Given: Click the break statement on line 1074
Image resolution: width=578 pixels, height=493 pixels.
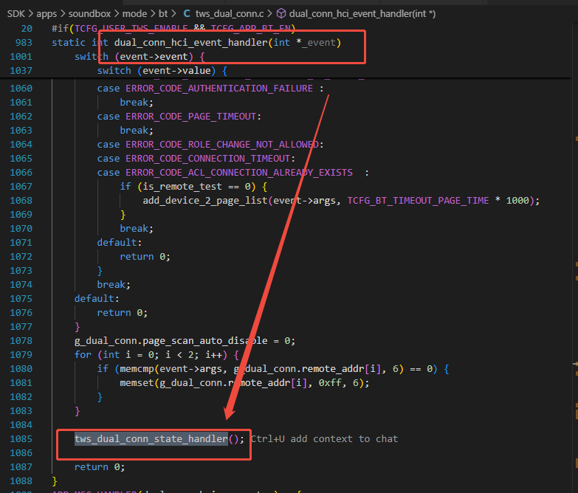Looking at the screenshot, I should (114, 284).
